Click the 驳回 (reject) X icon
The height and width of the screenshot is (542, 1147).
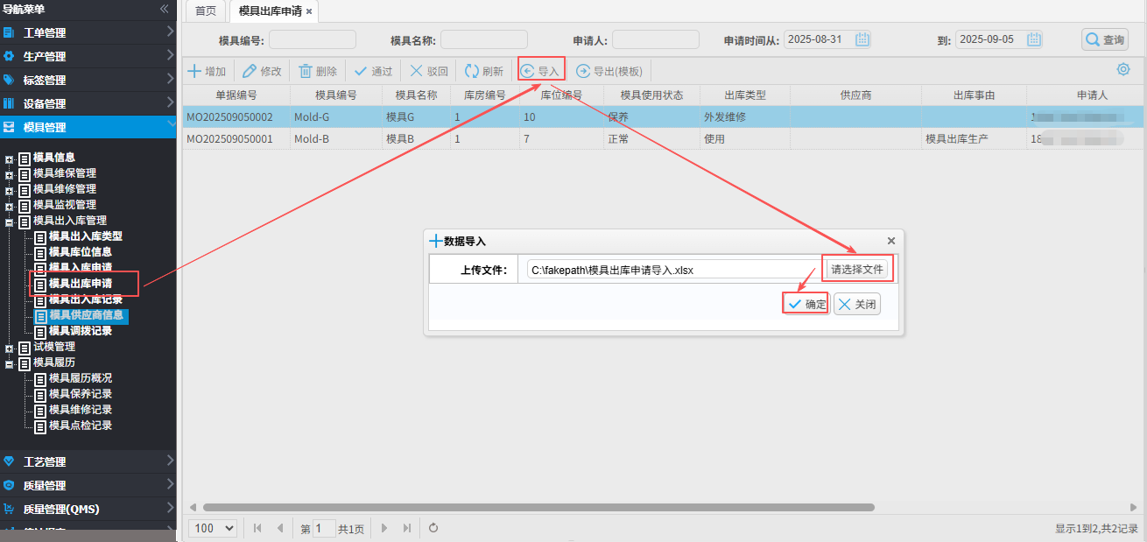[417, 71]
